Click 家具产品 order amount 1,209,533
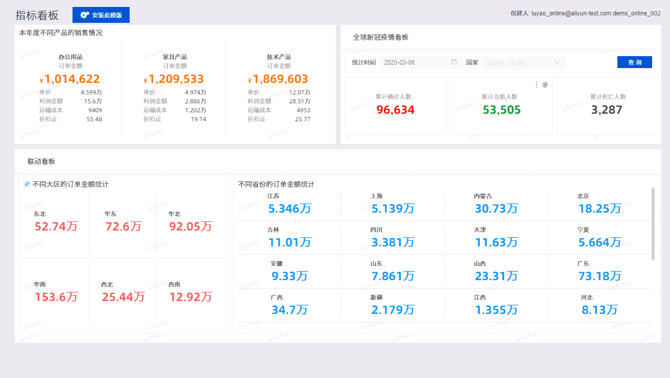This screenshot has height=378, width=670. coord(174,79)
